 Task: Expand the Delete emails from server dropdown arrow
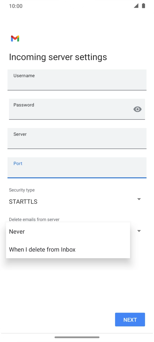coord(139,231)
